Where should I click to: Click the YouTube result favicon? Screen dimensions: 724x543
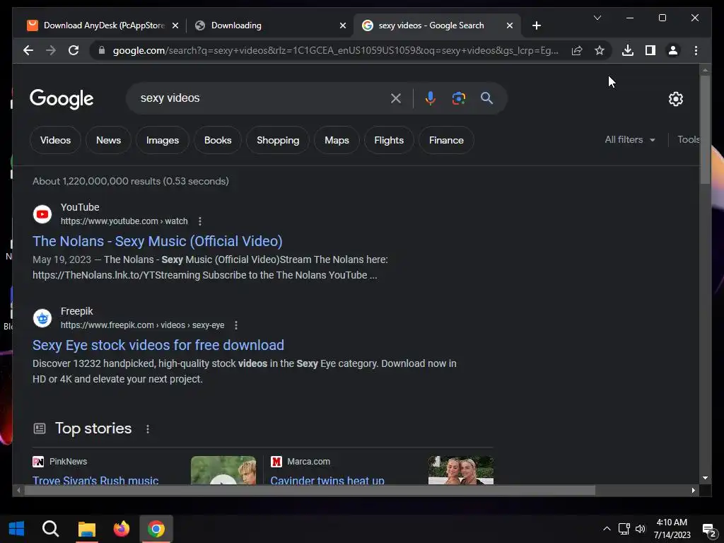tap(42, 214)
